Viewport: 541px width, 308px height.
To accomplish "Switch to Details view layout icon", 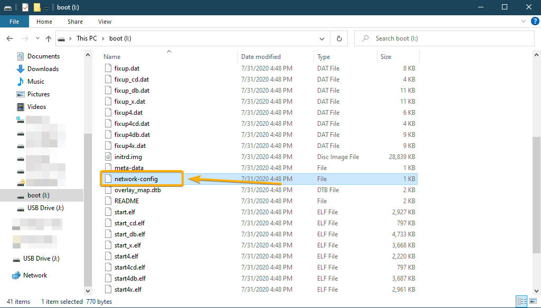I will 521,302.
